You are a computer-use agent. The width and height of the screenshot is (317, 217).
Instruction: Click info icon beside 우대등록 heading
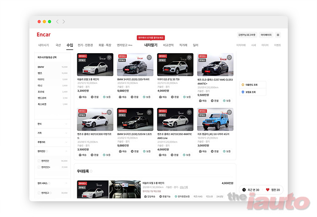pyautogui.click(x=91, y=171)
